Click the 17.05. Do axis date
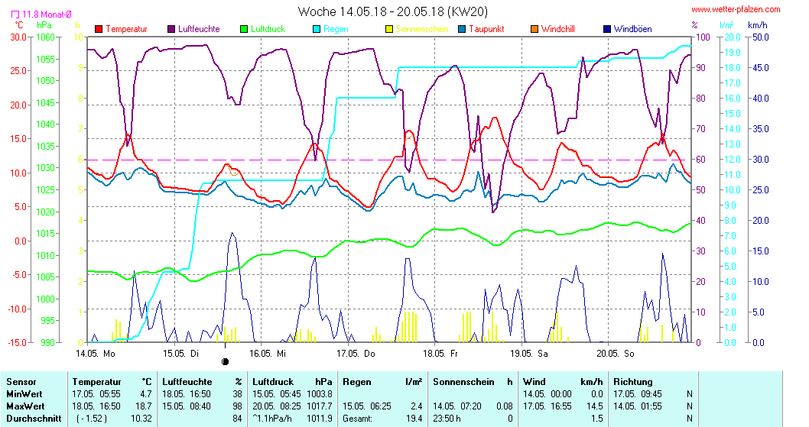Screen dimensions: 809x427 click(356, 353)
